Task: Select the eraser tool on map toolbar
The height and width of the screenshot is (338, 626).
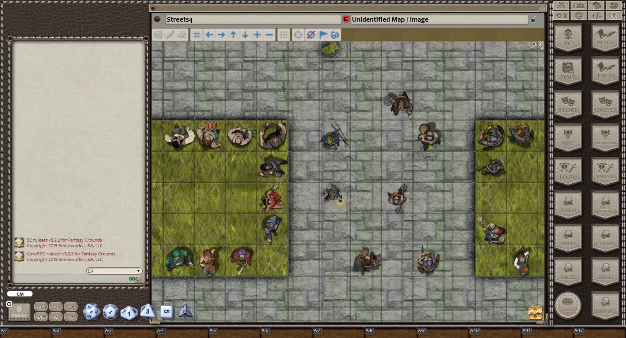Action: [x=181, y=34]
